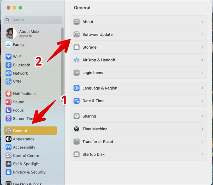The image size is (213, 185).
Task: Click the VPN sidebar icon
Action: (x=9, y=82)
